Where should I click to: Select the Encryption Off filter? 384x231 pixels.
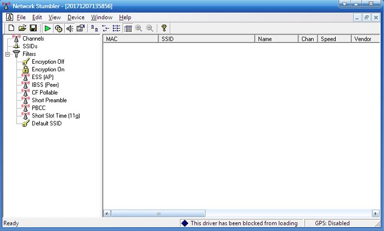[x=48, y=62]
